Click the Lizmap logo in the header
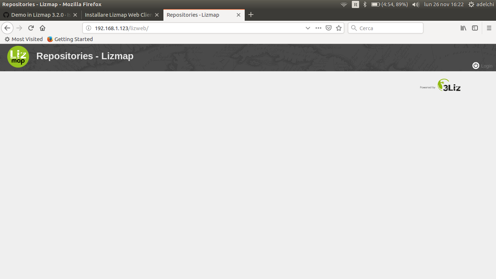Viewport: 496px width, 279px height. [x=18, y=57]
